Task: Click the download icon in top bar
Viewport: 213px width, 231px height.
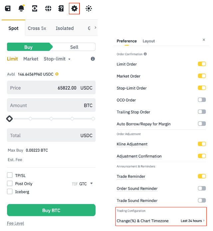Action: pos(35,9)
